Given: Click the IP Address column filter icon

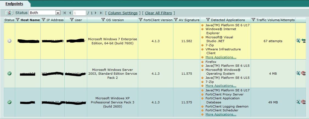Looking at the screenshot, I should pos(43,20).
